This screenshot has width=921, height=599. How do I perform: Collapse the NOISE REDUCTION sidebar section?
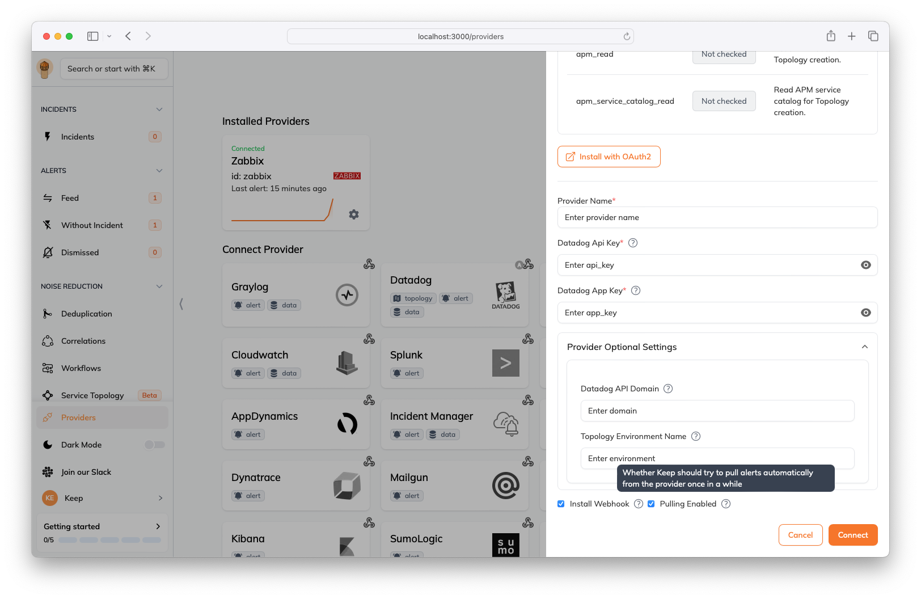point(159,286)
